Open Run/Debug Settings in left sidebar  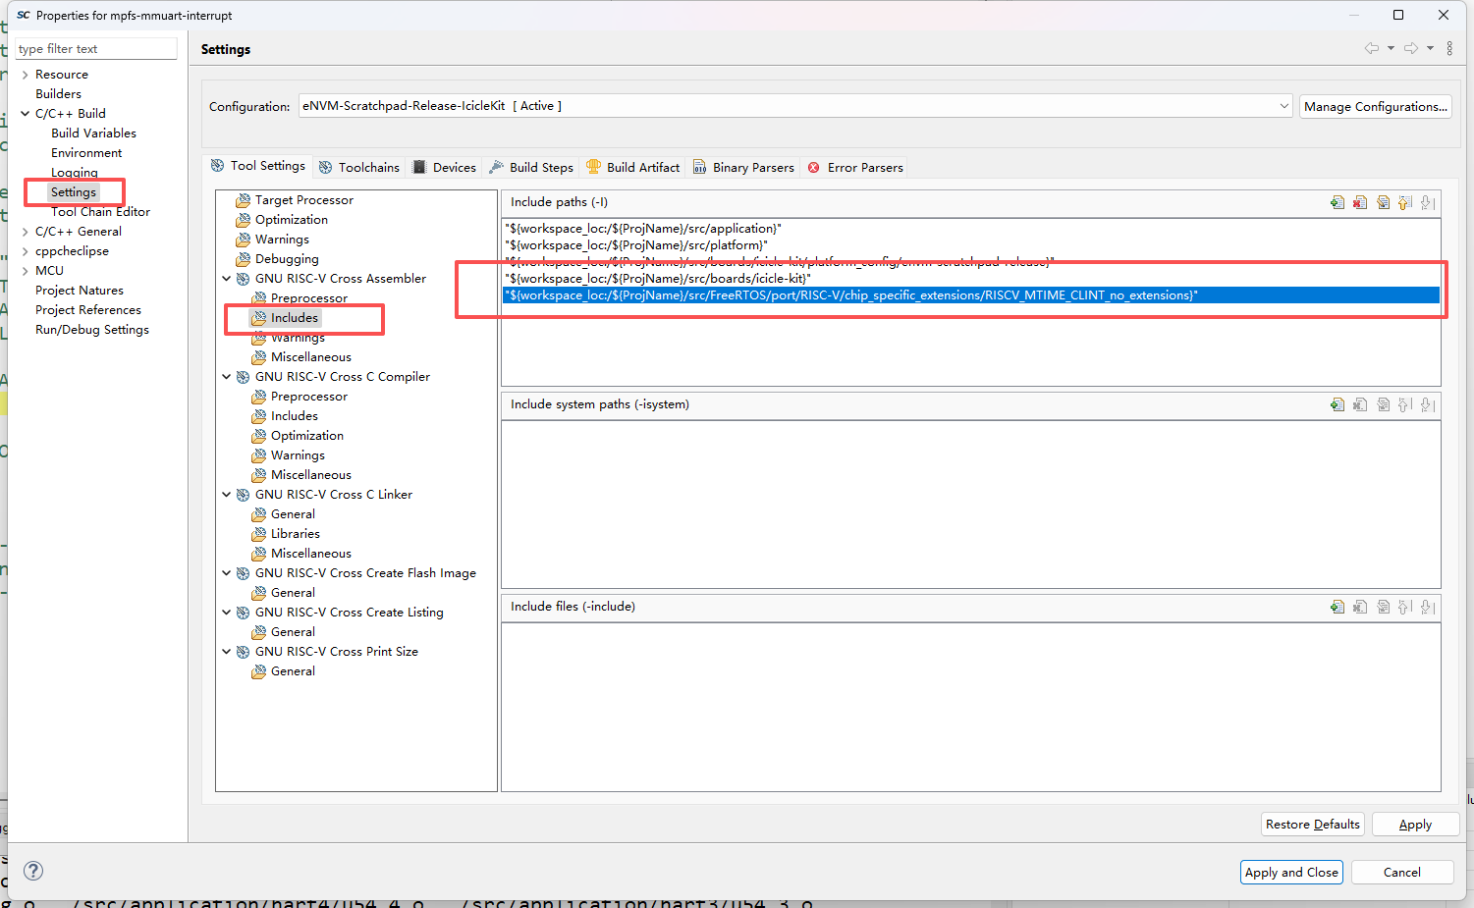92,330
